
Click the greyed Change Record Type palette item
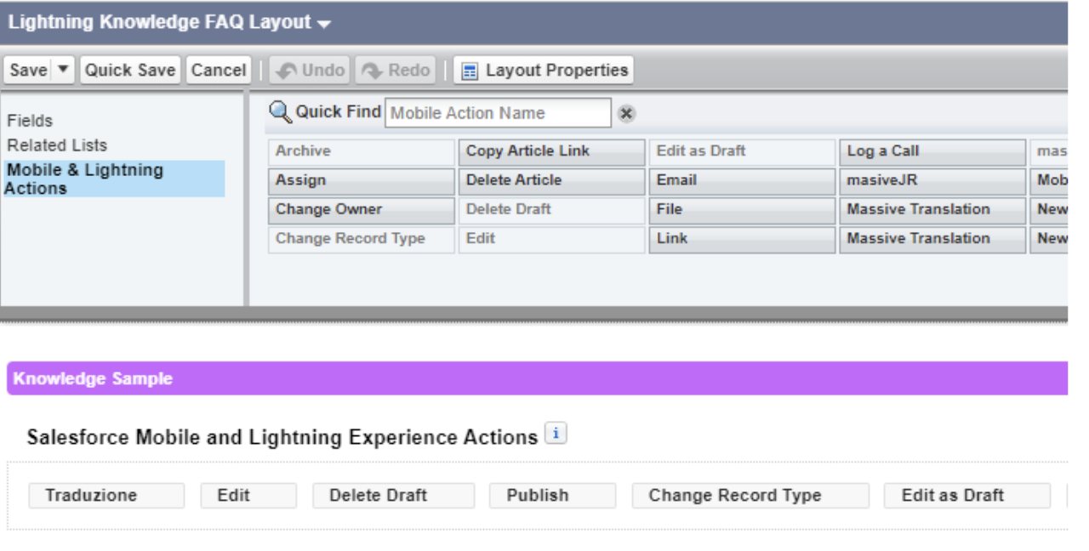(362, 239)
